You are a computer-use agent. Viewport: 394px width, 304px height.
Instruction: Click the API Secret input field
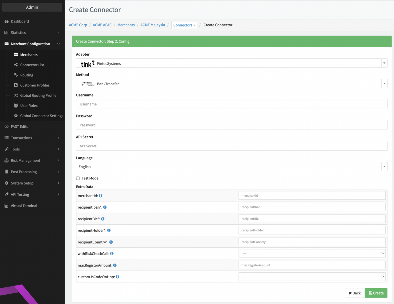point(231,146)
